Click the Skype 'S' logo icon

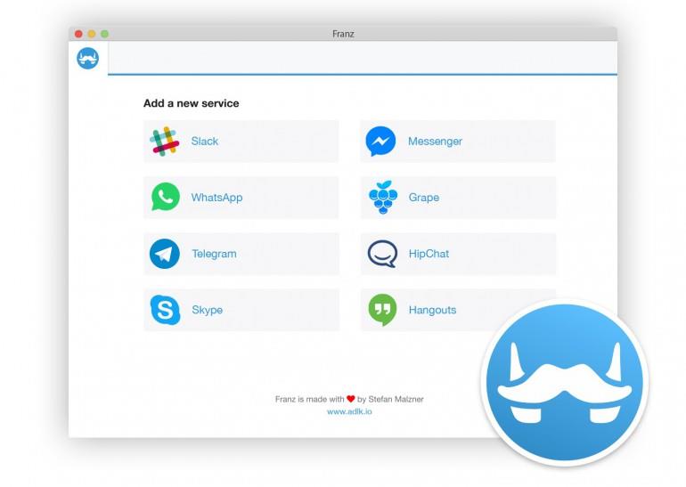point(165,310)
